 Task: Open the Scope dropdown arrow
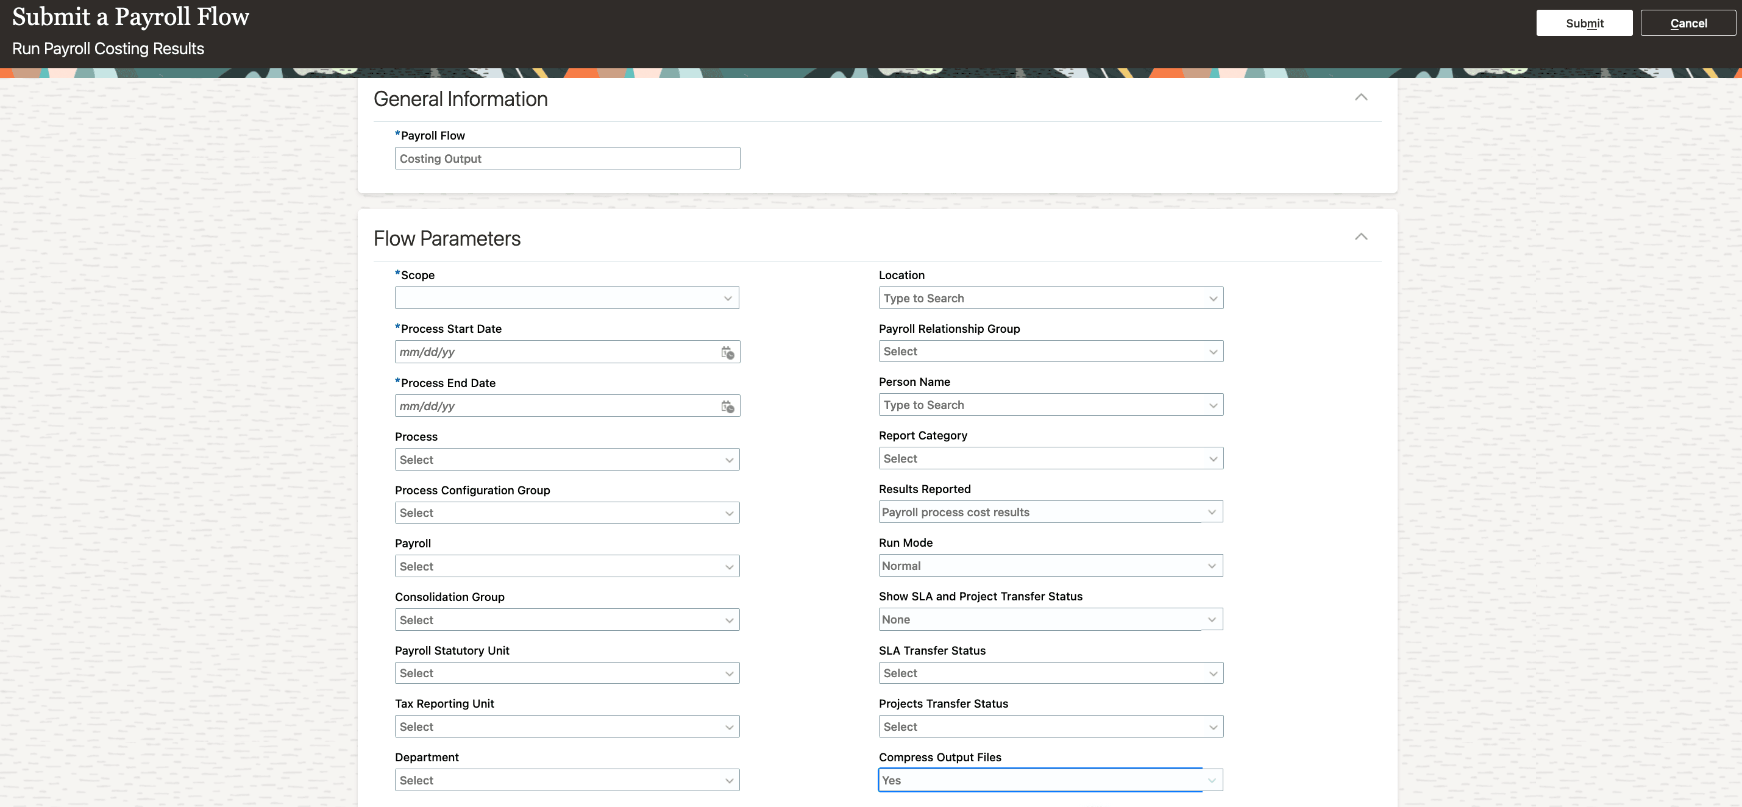(728, 298)
